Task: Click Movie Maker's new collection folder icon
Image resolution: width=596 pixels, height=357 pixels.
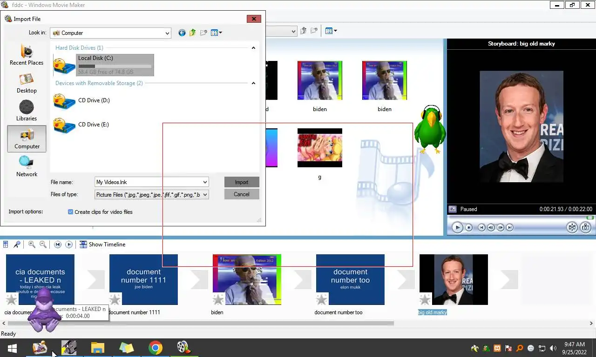Action: (x=314, y=31)
